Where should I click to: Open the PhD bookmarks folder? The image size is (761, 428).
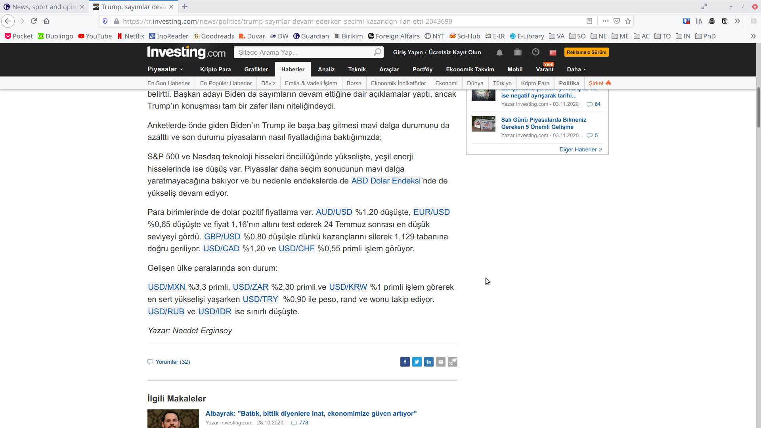pos(706,36)
